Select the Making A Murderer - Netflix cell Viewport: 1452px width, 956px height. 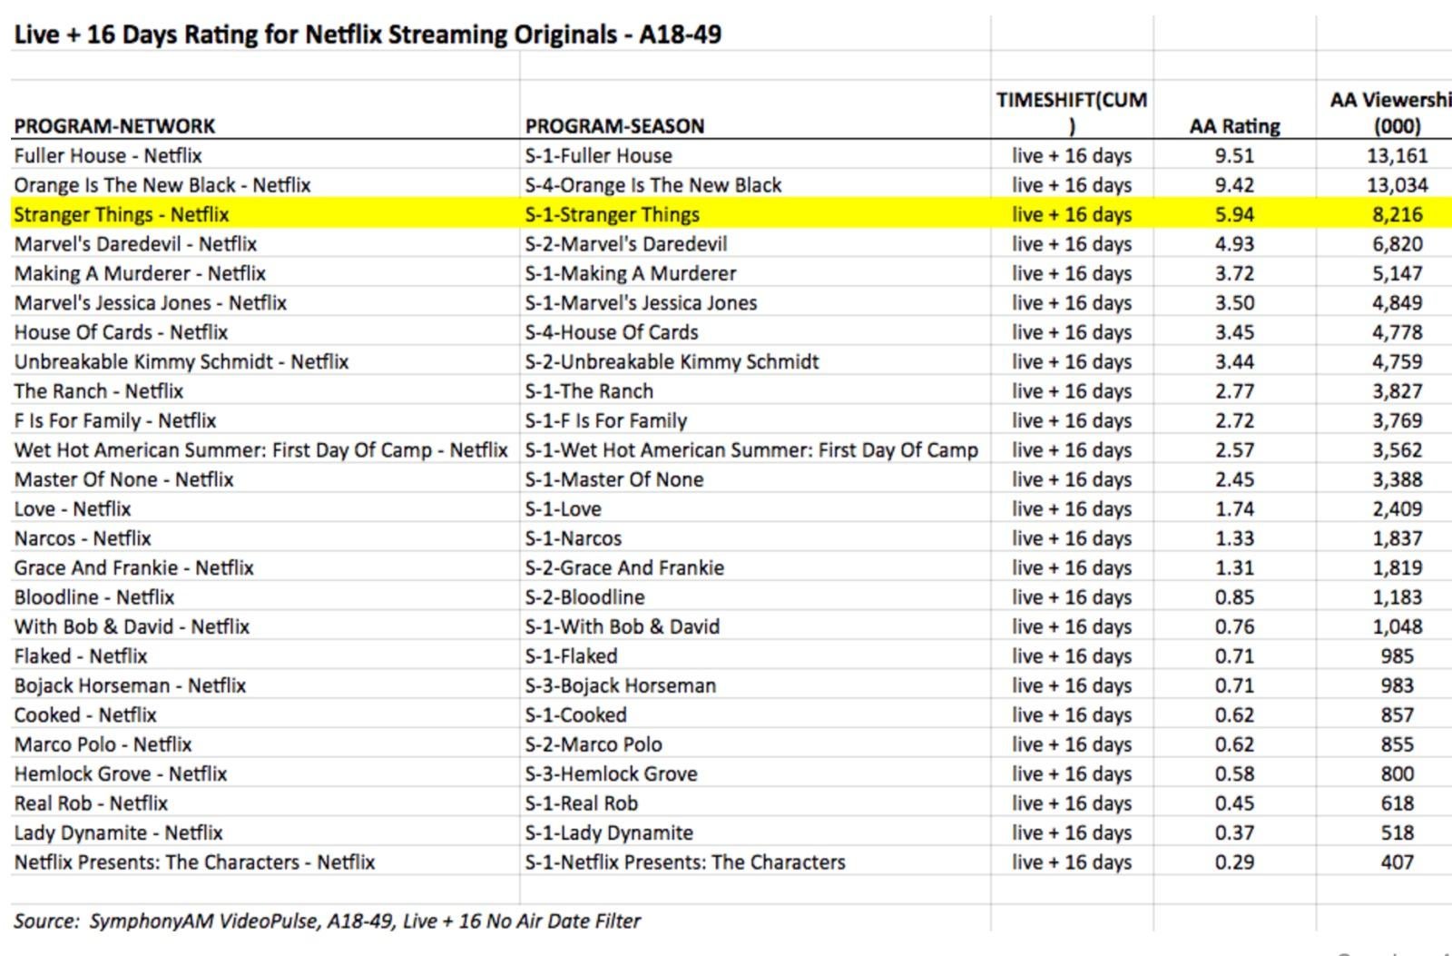pos(140,273)
